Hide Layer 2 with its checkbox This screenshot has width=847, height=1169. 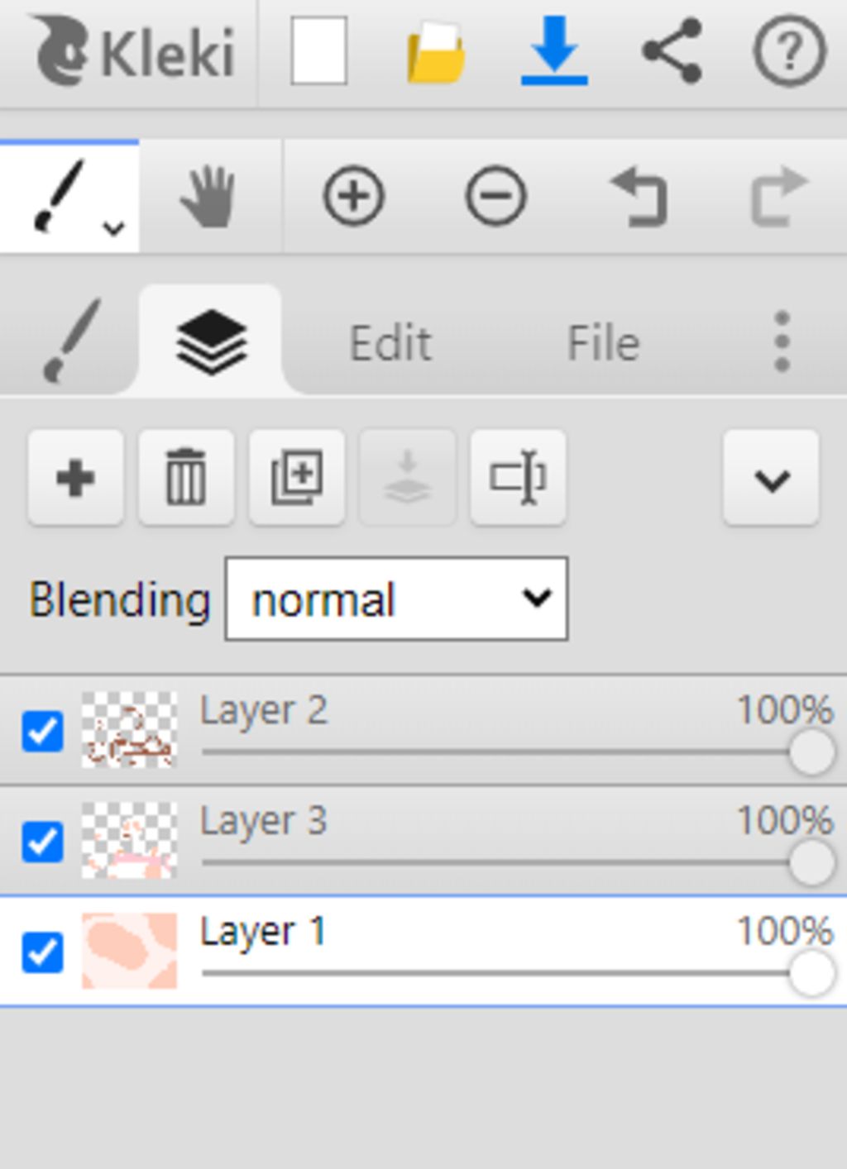pos(43,732)
